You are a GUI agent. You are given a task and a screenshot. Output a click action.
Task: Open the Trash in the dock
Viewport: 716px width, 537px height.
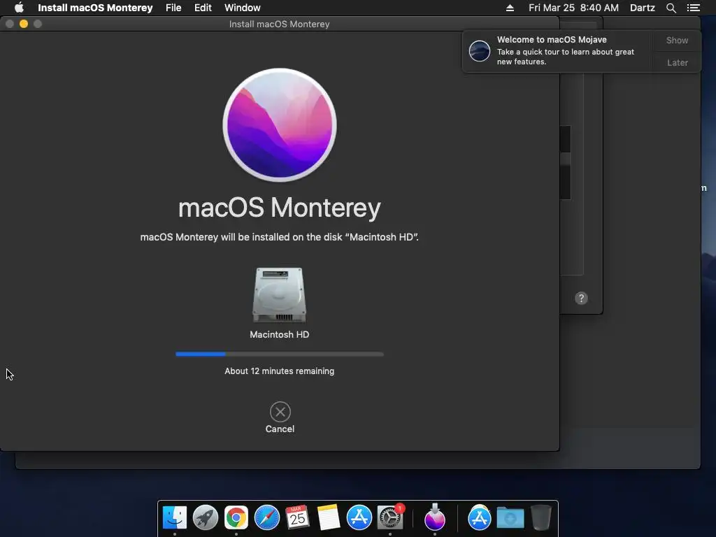coord(540,518)
